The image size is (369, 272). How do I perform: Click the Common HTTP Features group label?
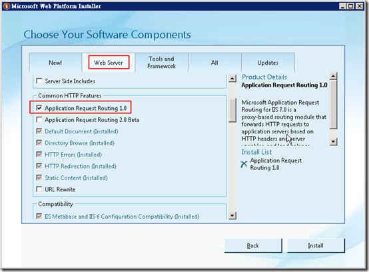tap(70, 95)
